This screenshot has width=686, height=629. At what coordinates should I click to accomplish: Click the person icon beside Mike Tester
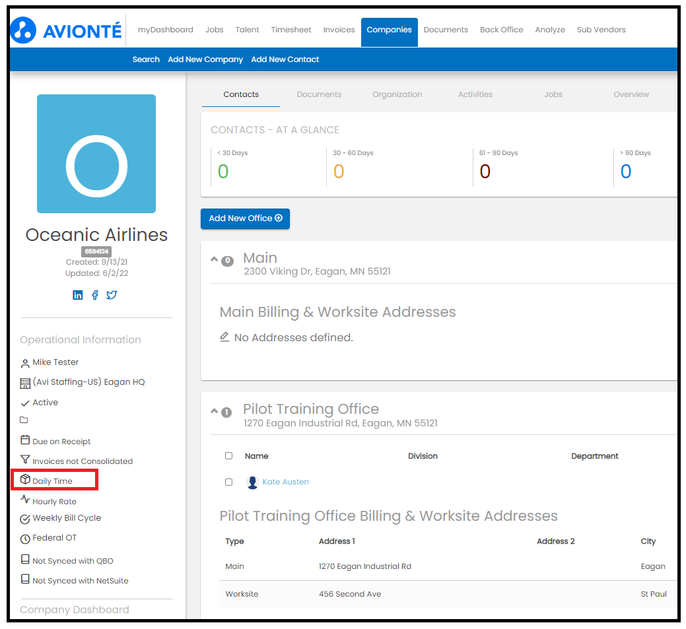click(25, 363)
